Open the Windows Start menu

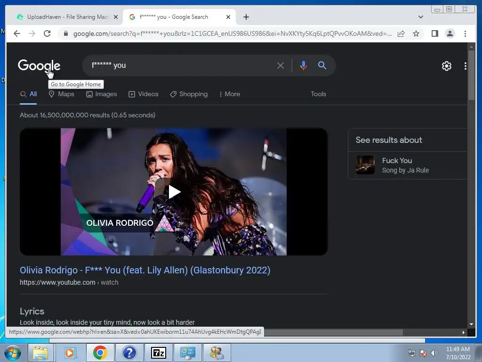(x=12, y=353)
